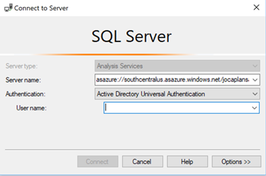Expand the Authentication dropdown arrow

[x=255, y=94]
